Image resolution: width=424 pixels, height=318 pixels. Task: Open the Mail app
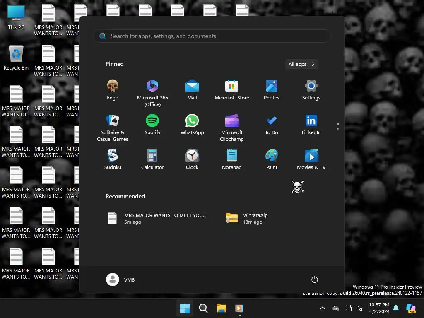pos(192,90)
